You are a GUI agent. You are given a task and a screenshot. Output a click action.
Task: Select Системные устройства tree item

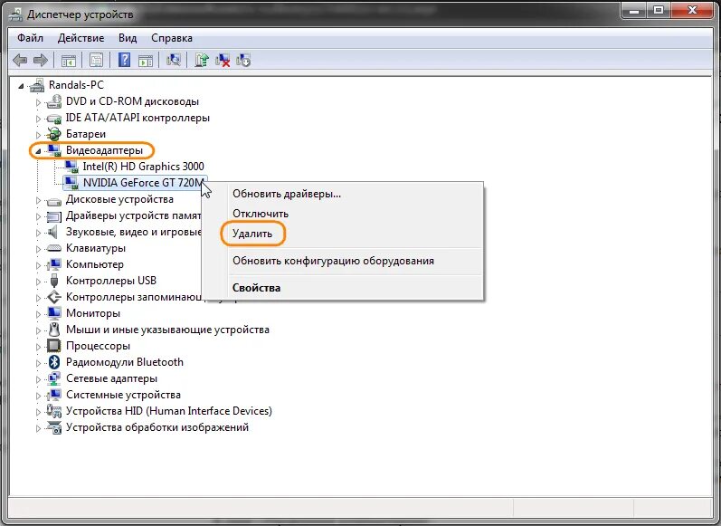(123, 395)
